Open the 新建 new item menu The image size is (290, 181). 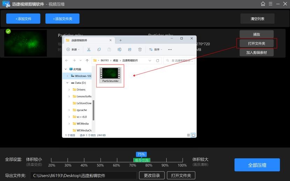73,50
